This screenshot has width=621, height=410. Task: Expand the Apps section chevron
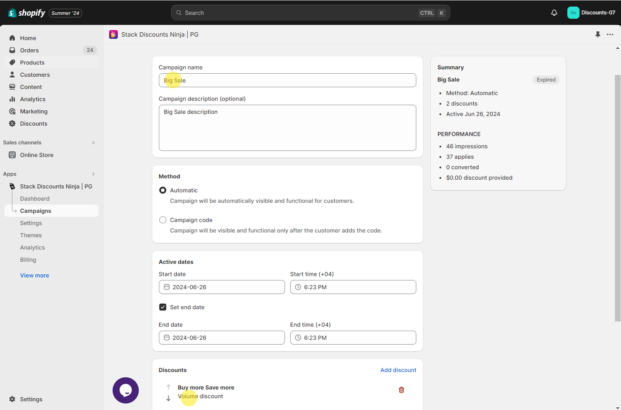coord(93,174)
